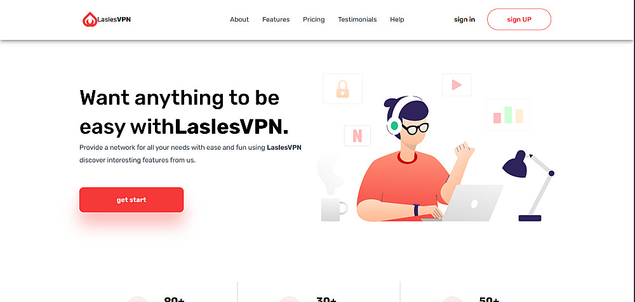Click the LaslesVPN flame logo icon

click(90, 20)
